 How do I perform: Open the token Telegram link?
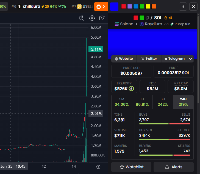pyautogui.click(x=174, y=59)
